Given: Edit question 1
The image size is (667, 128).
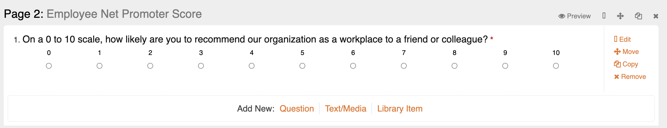Looking at the screenshot, I should pos(622,39).
